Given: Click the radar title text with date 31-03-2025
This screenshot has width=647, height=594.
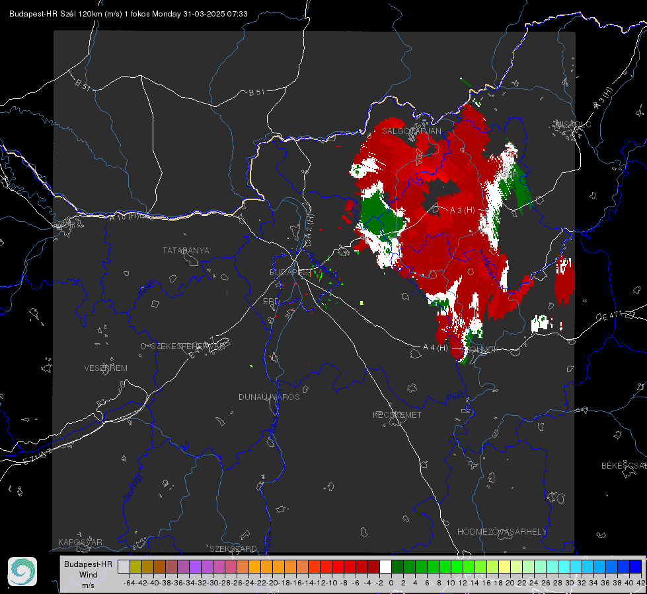Looking at the screenshot, I should click(128, 14).
